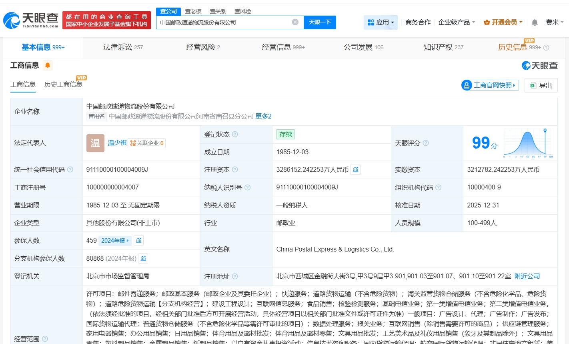Open the 费米 user account menu
569x344 pixels.
click(x=554, y=22)
